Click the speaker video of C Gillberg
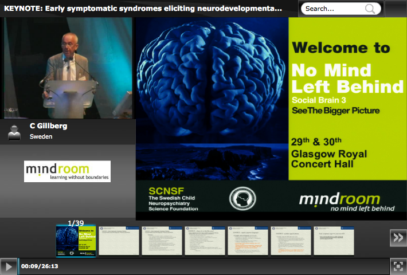 68,68
